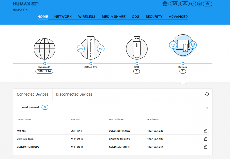Click the Ethernet port badge on Devices

pos(173,45)
